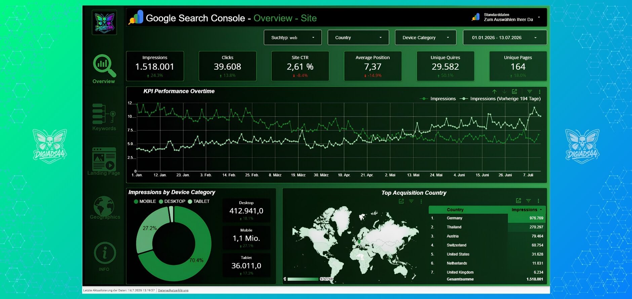Click the Tablet 36.011,0 scorecard
Viewport: 632px width, 299px height.
coord(246,265)
